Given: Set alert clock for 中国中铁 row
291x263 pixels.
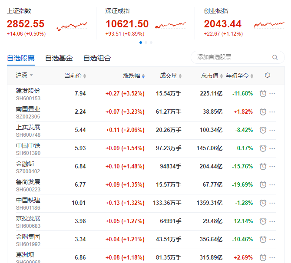Looking at the screenshot, I should [263, 148].
